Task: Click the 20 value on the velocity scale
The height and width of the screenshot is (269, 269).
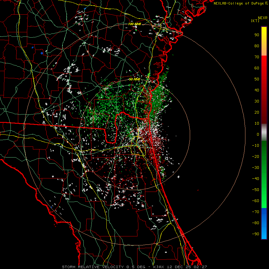Action: click(x=257, y=112)
